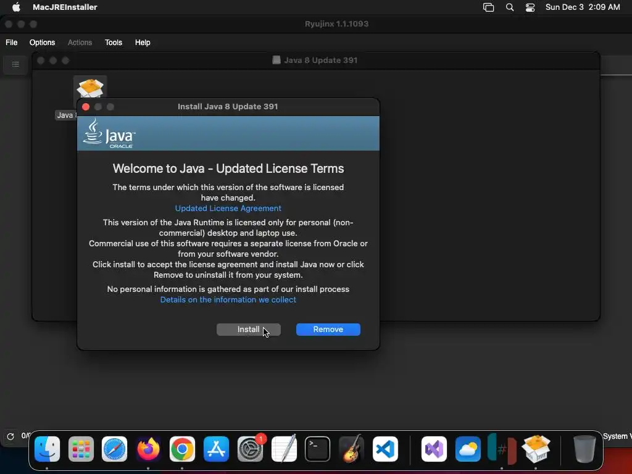
Task: Click the Java installer package icon in Dock
Action: click(536, 449)
